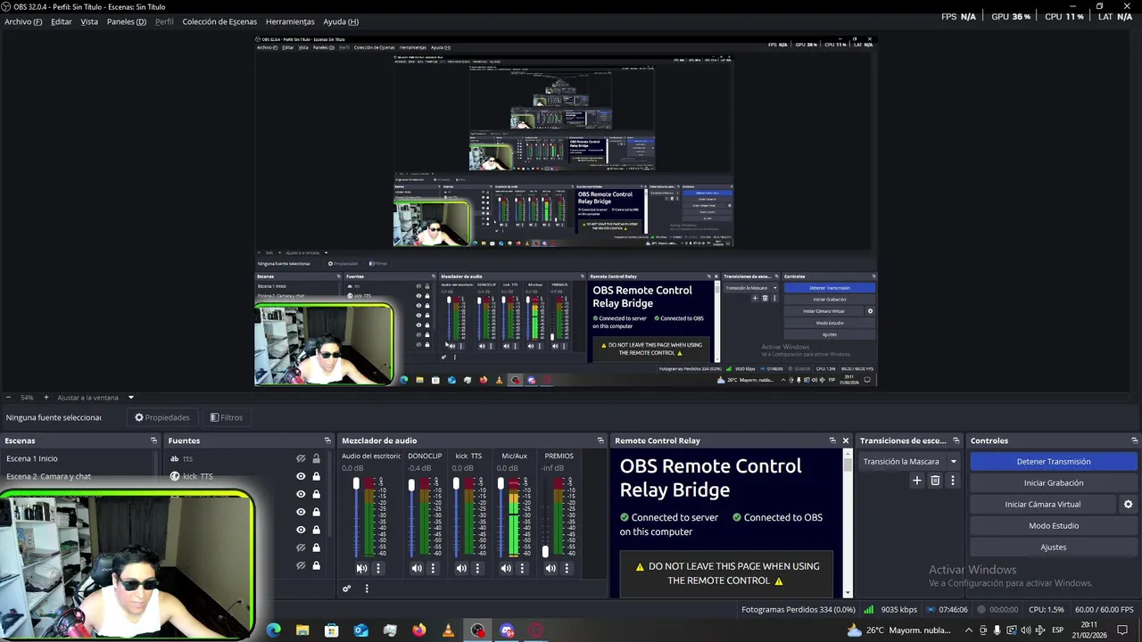Image resolution: width=1142 pixels, height=642 pixels.
Task: Start the virtual camera
Action: coord(1043,505)
